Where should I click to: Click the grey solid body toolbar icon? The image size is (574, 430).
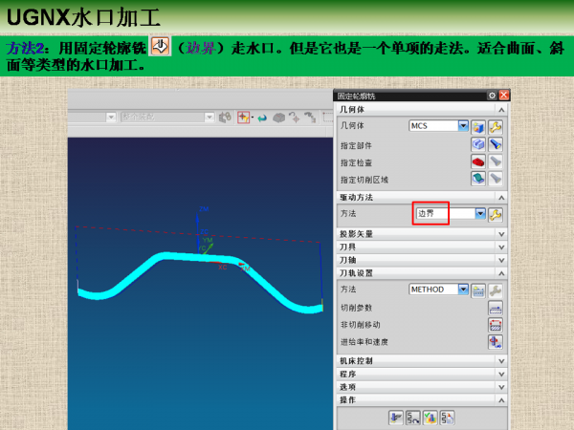coord(279,118)
